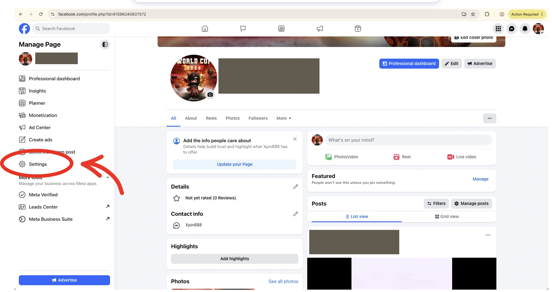Go to the Home feed icon
The image size is (552, 292).
[205, 29]
